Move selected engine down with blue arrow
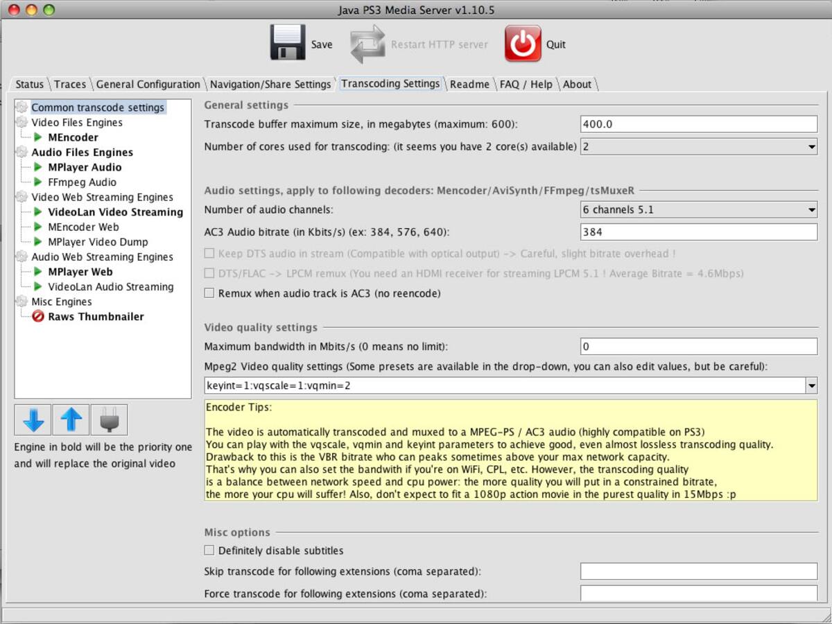 (33, 419)
